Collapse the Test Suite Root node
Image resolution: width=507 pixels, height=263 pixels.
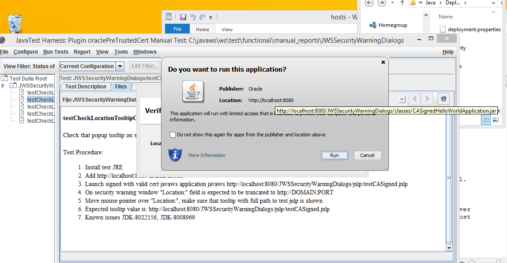coord(4,79)
